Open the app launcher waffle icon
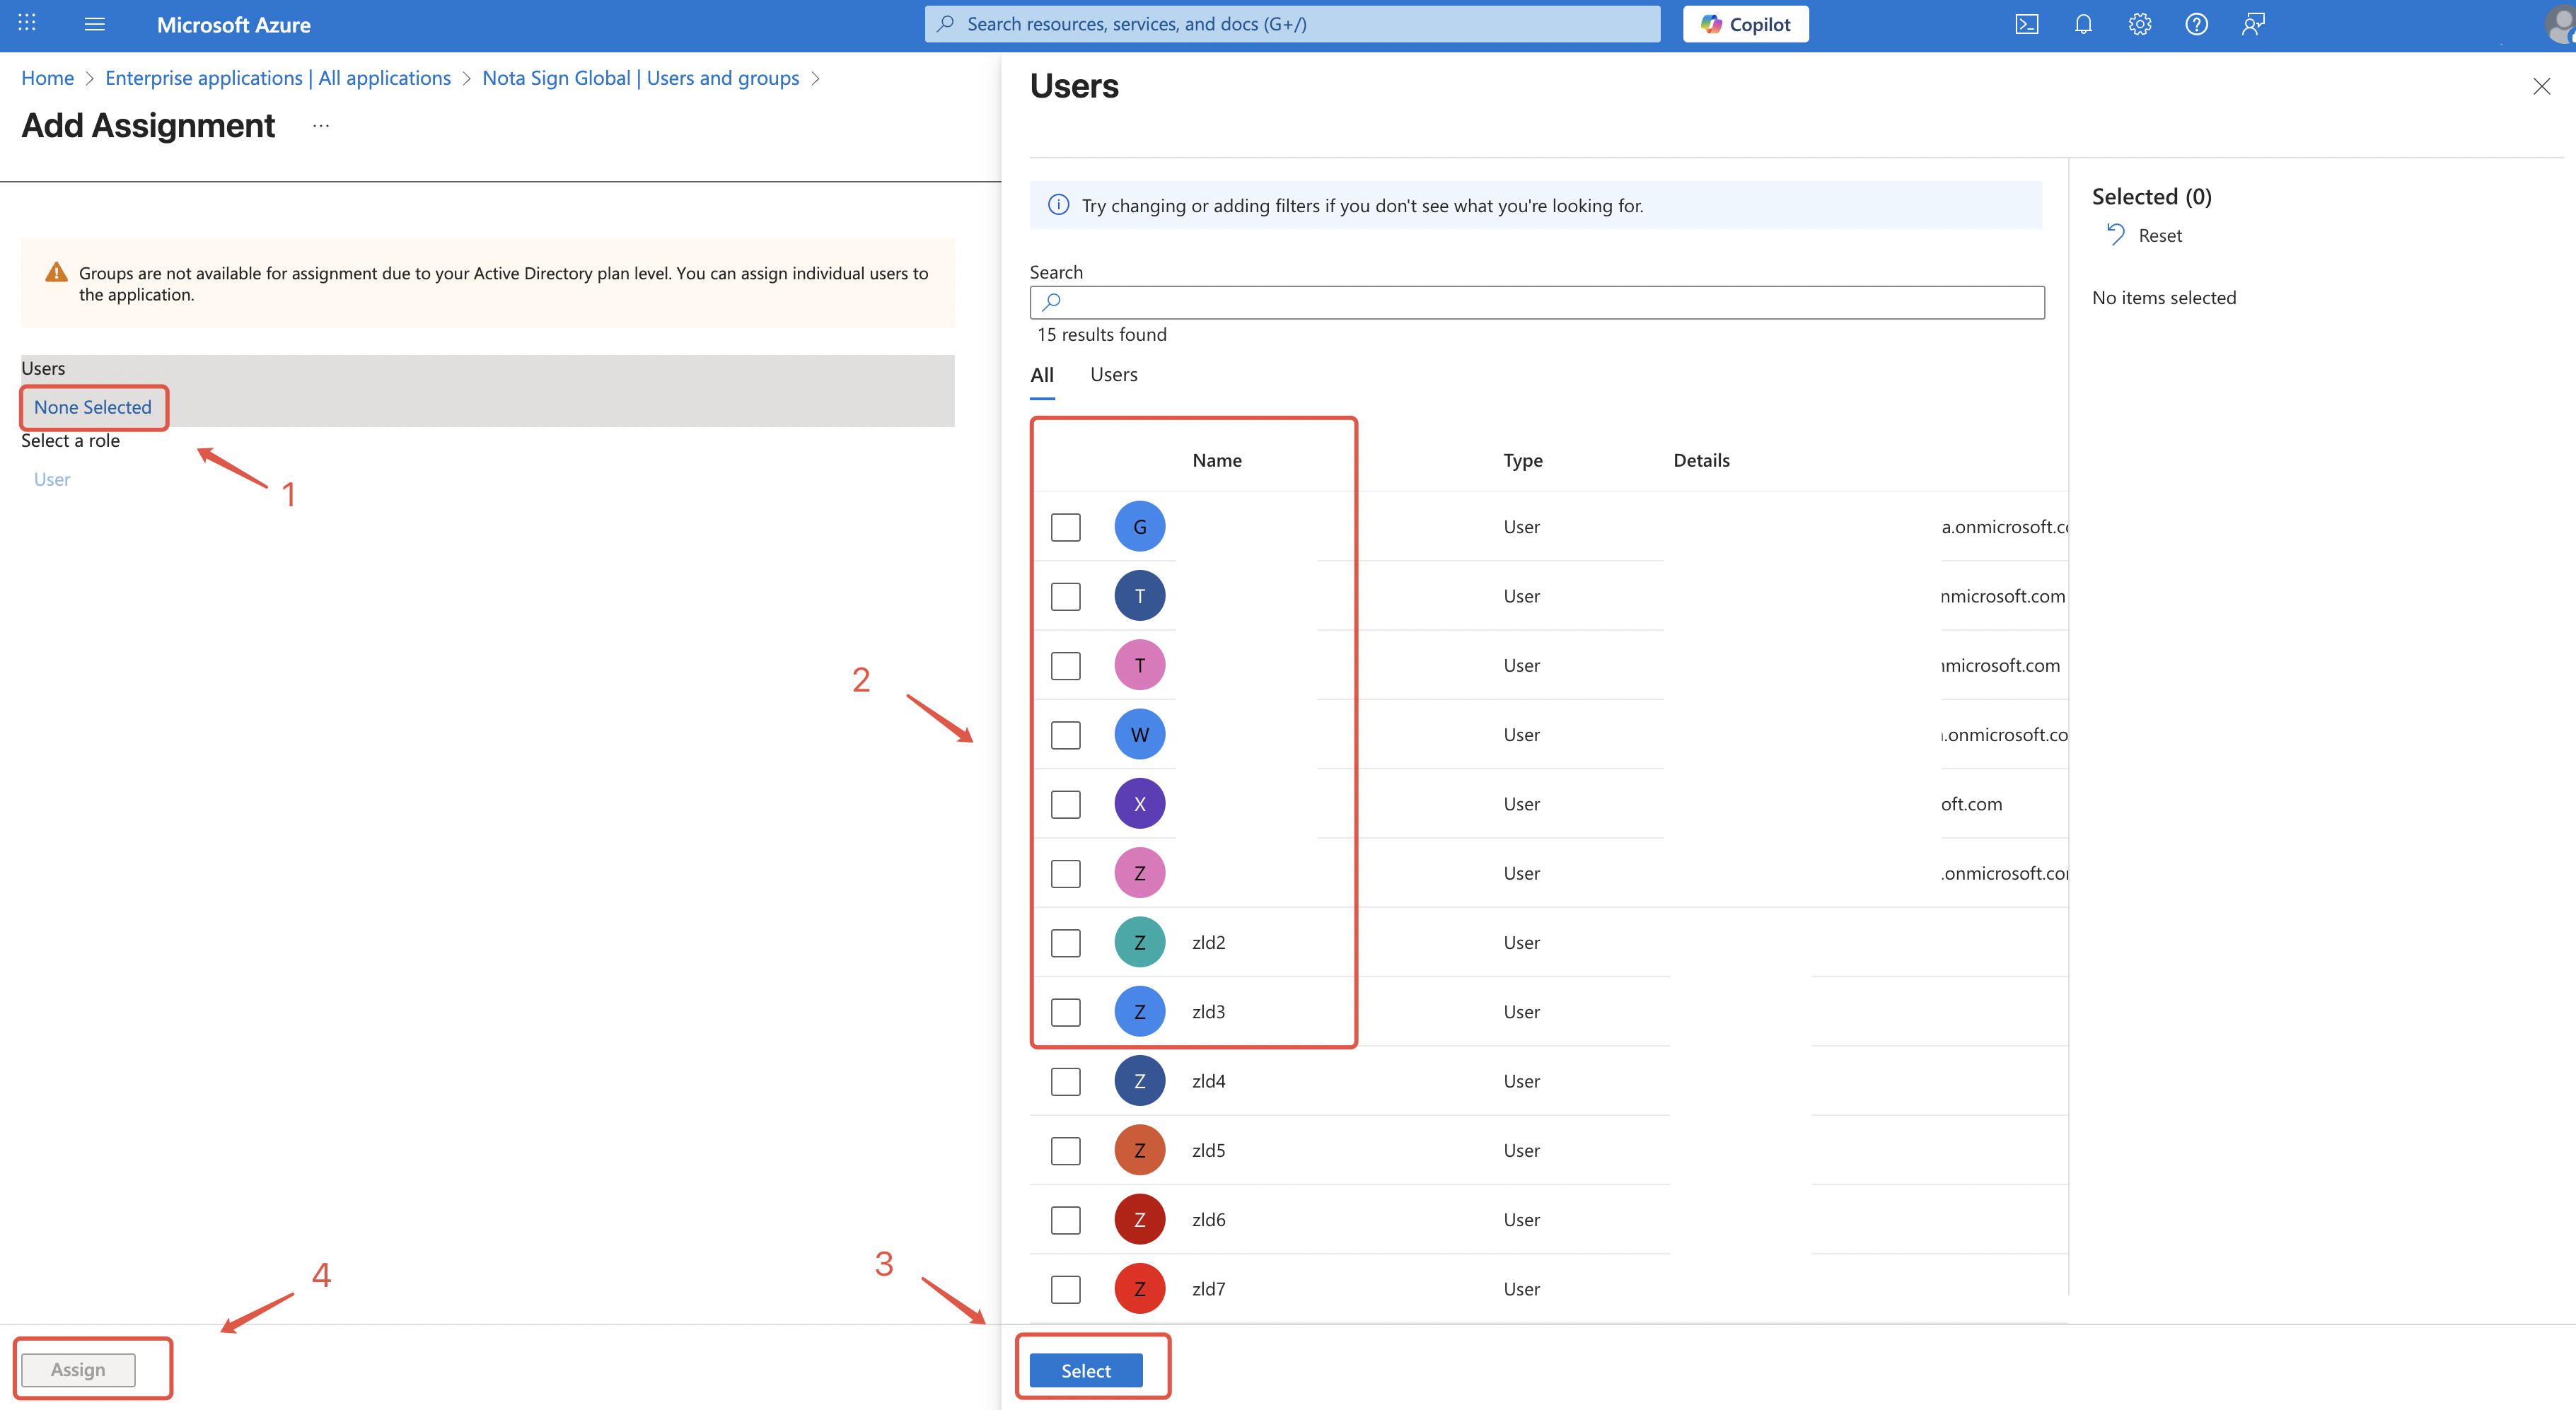Viewport: 2576px width, 1410px height. [27, 24]
